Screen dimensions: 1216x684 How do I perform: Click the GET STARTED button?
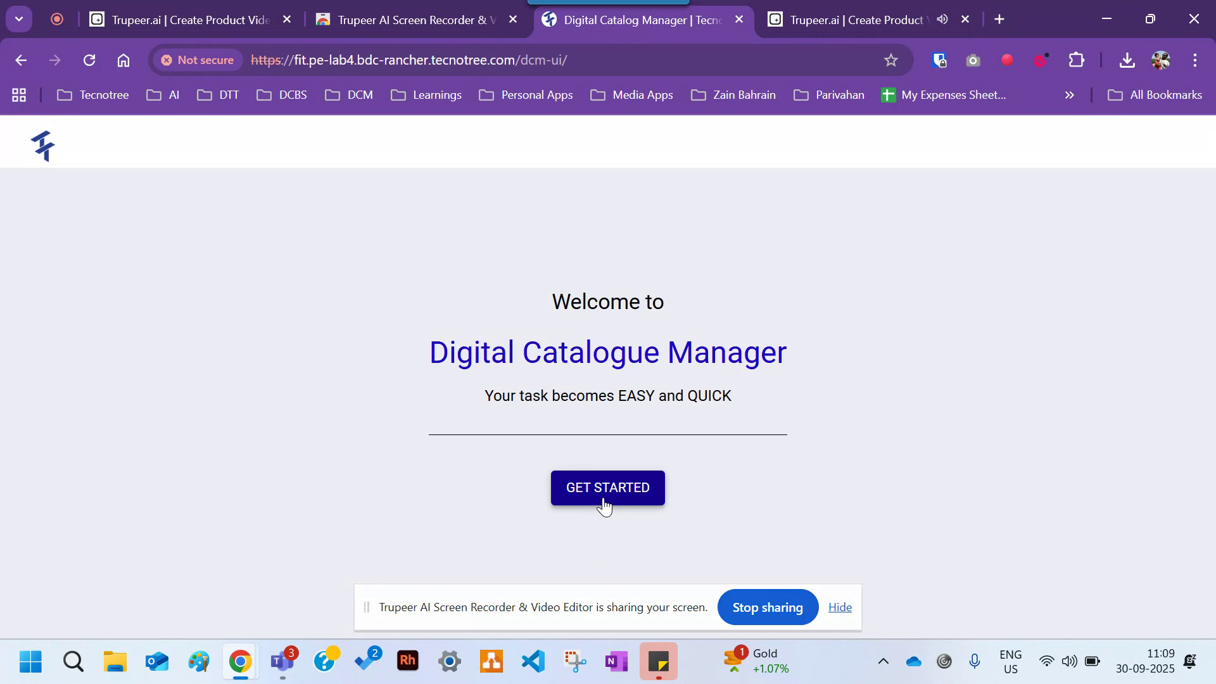pyautogui.click(x=607, y=488)
